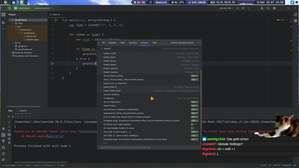
Task: Toggle Show Indent Guides switch
Action: 195,76
